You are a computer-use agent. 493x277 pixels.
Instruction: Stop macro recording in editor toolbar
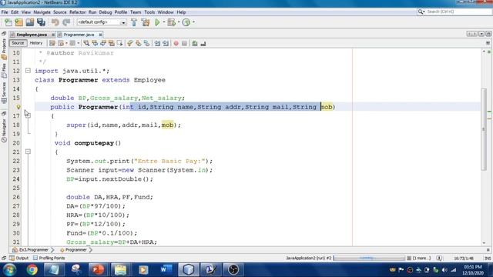pos(185,43)
